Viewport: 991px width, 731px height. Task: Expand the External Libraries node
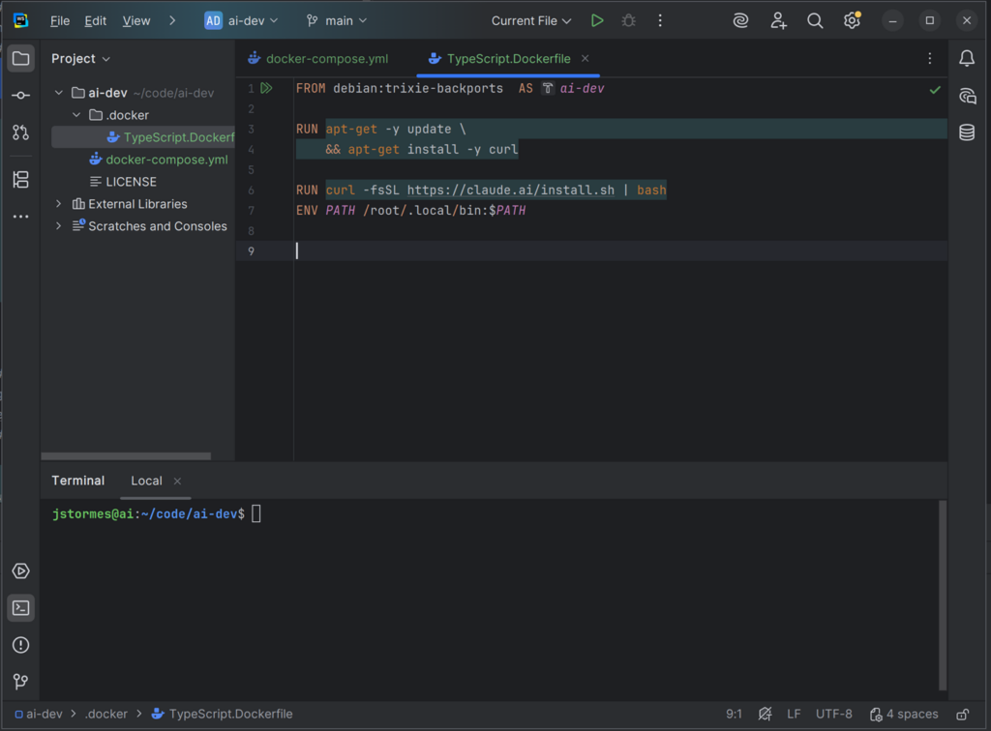coord(58,204)
